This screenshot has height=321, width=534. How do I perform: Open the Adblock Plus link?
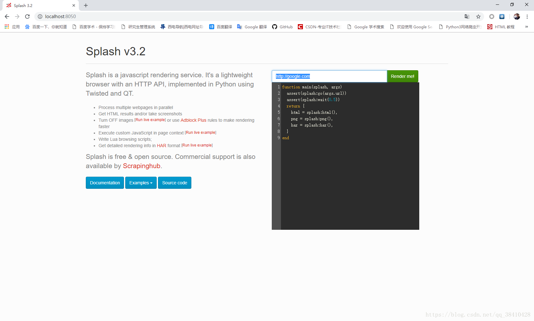pyautogui.click(x=193, y=120)
